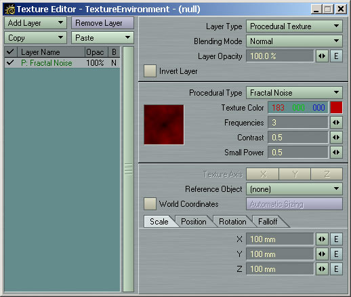351x297 pixels.
Task: Toggle the World Coordinates checkbox
Action: pyautogui.click(x=150, y=204)
